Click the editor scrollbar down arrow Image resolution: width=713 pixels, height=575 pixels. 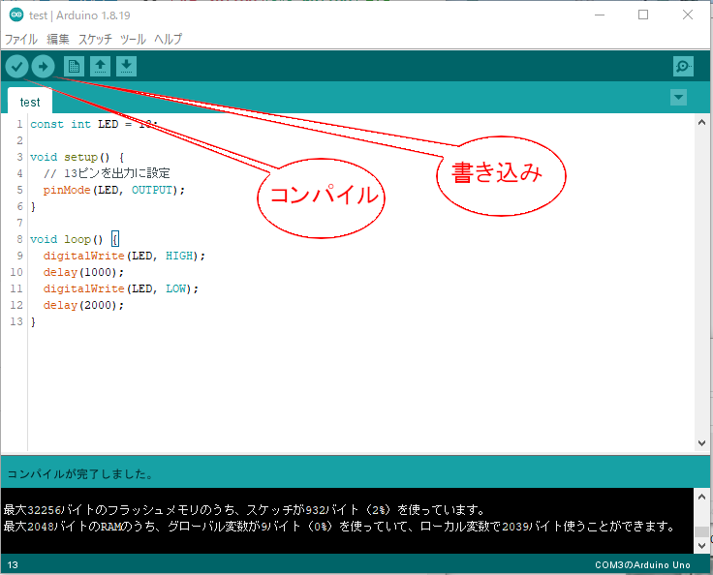701,442
